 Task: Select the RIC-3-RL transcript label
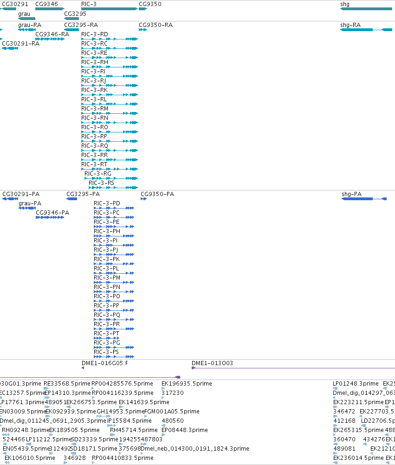click(x=94, y=99)
